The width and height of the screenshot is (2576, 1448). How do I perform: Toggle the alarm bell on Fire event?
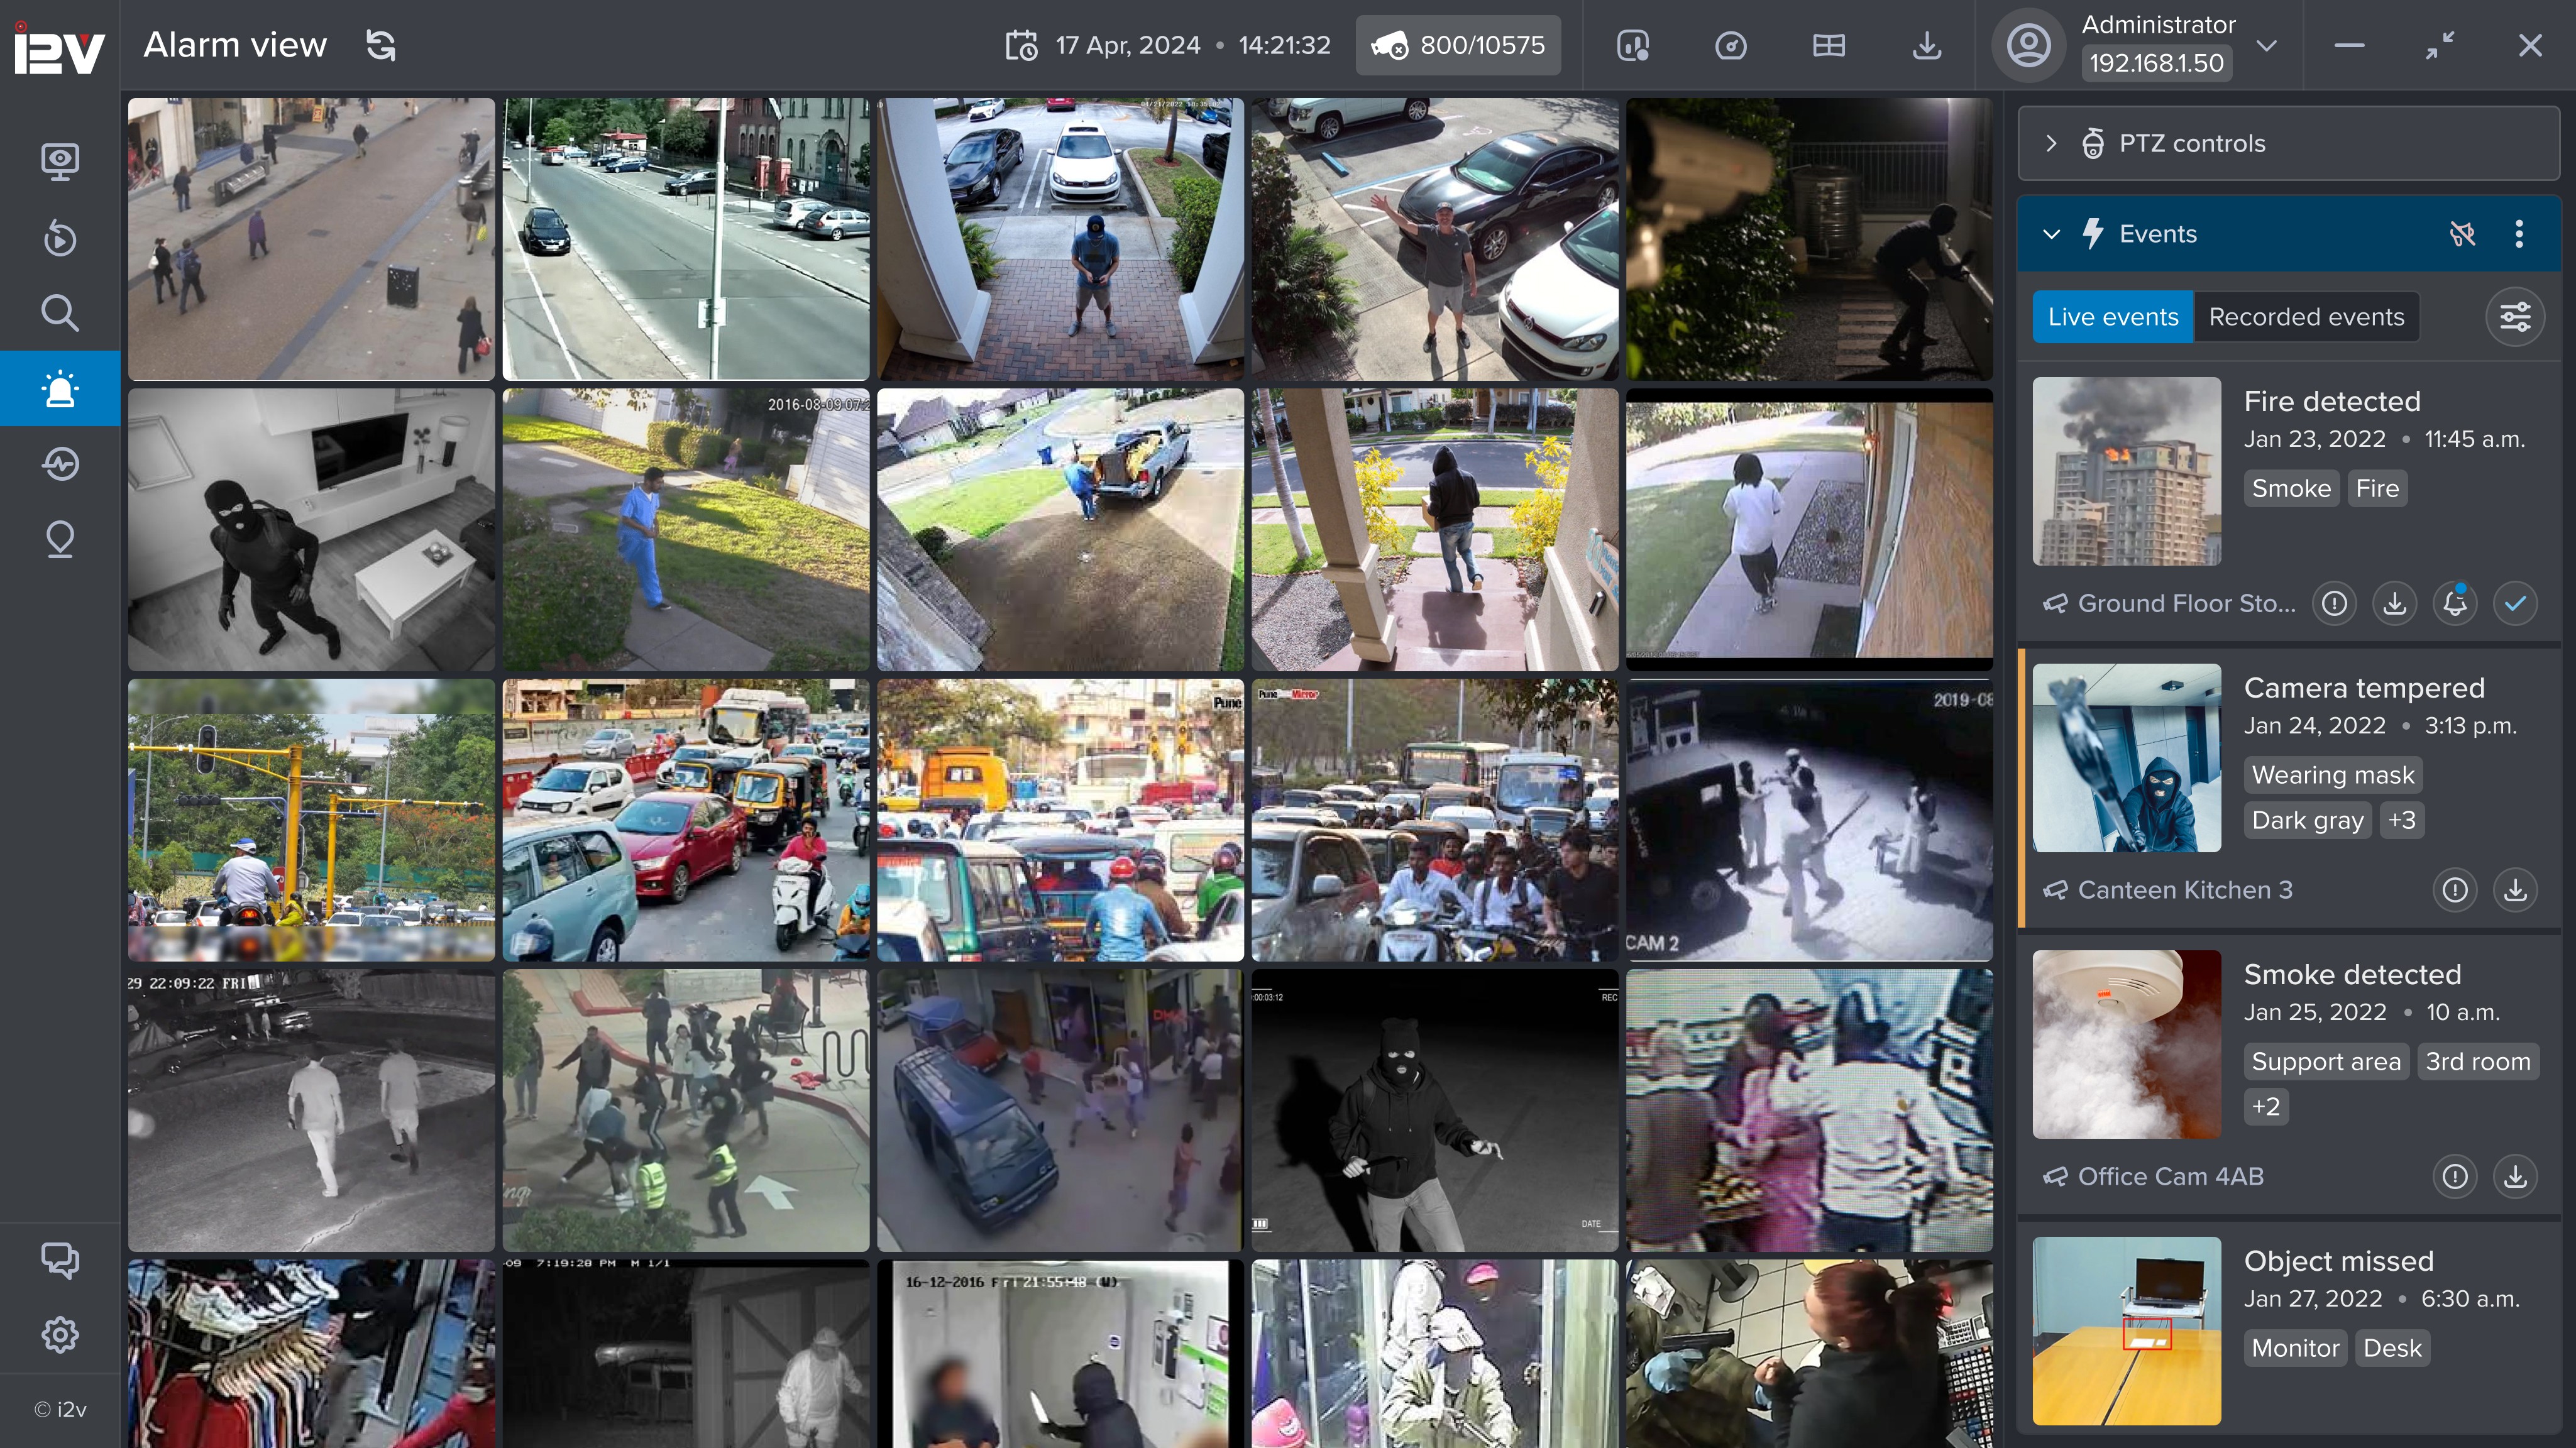2455,603
